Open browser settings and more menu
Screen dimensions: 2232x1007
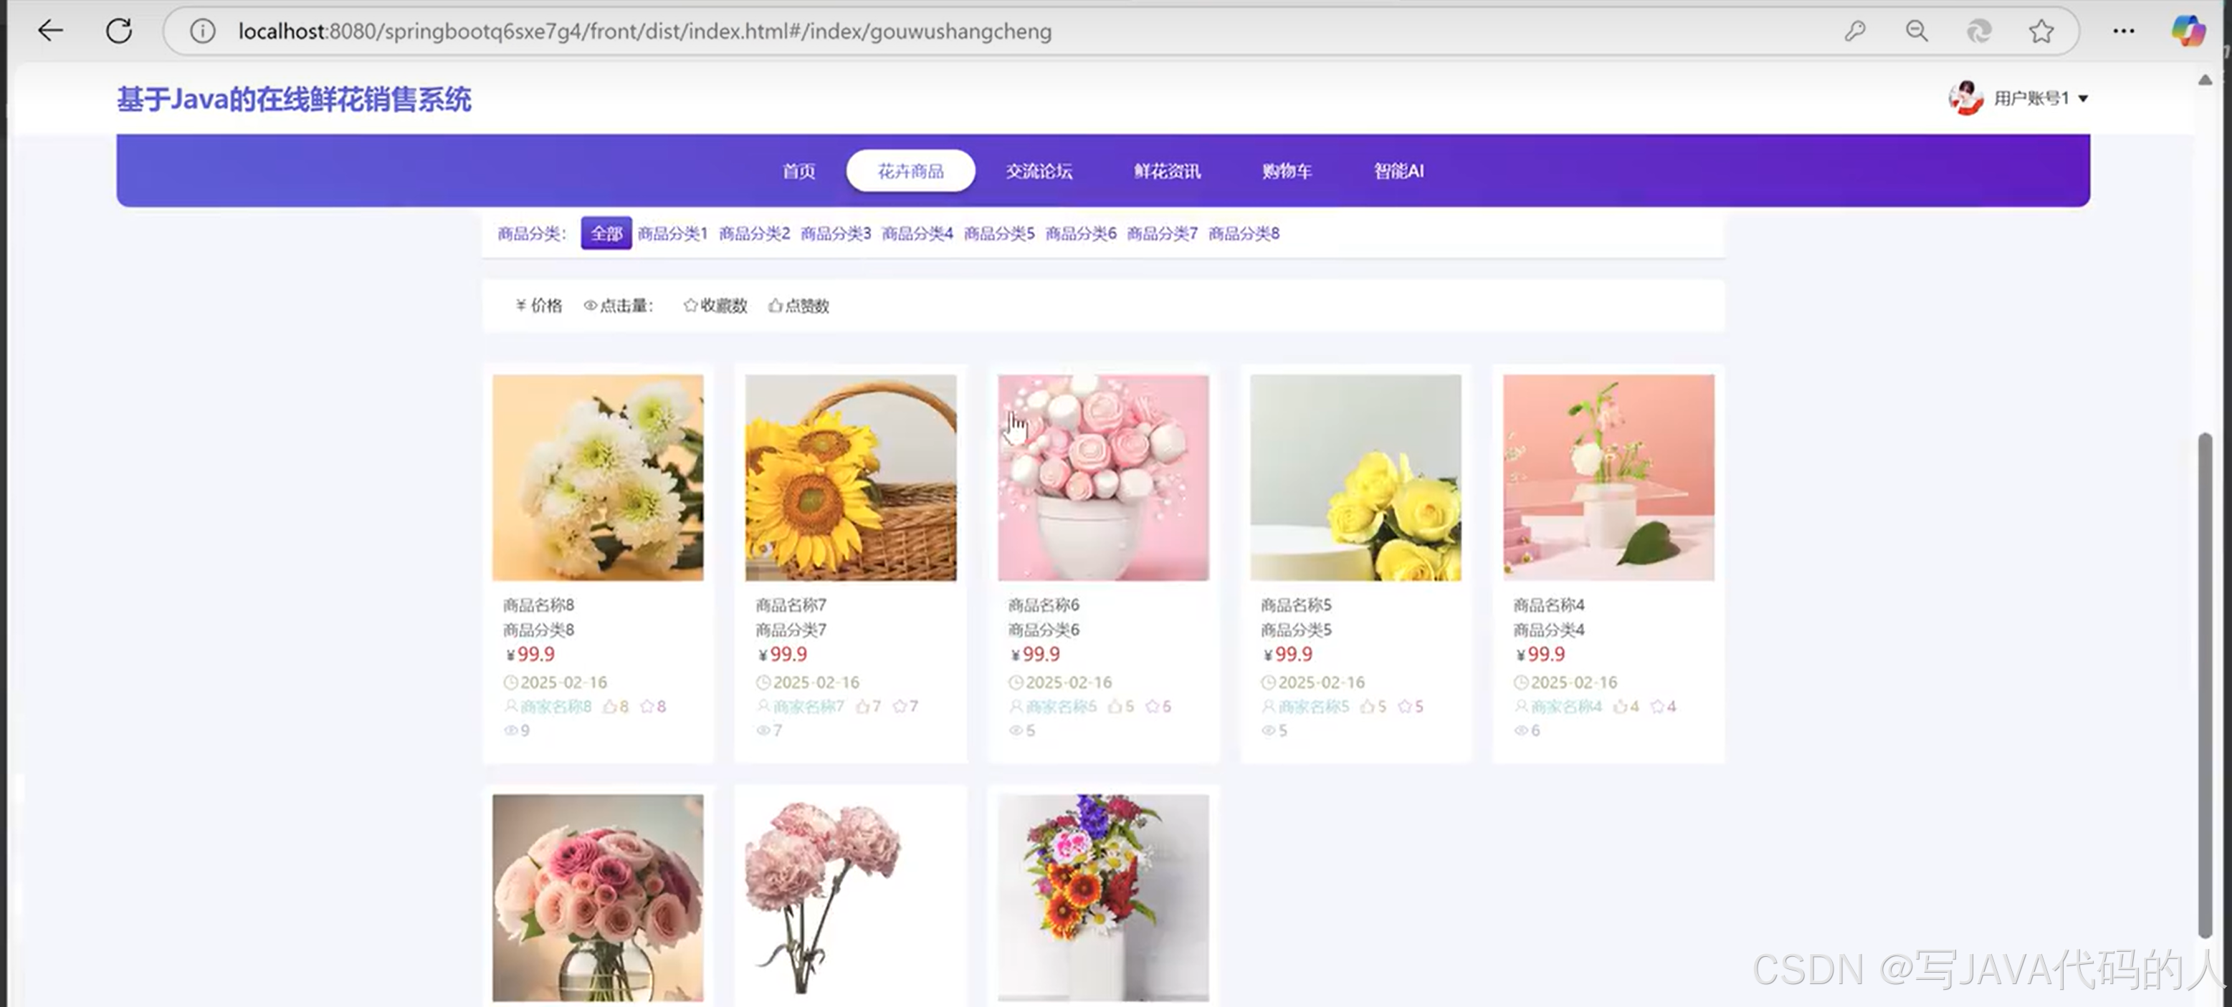(x=2123, y=32)
